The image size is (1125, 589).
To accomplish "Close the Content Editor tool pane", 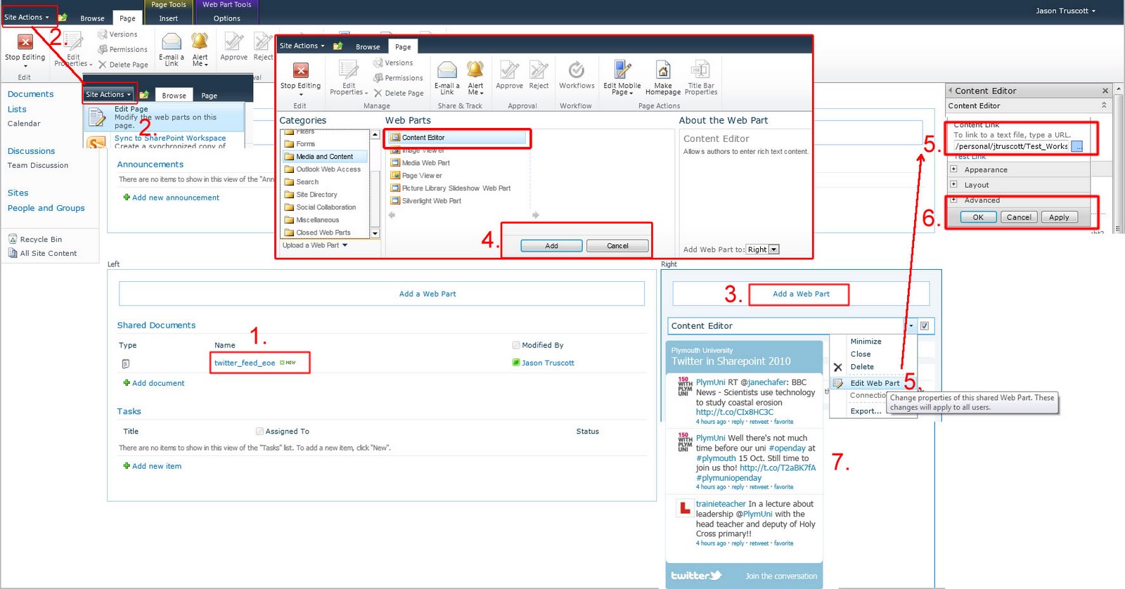I will pos(1105,91).
